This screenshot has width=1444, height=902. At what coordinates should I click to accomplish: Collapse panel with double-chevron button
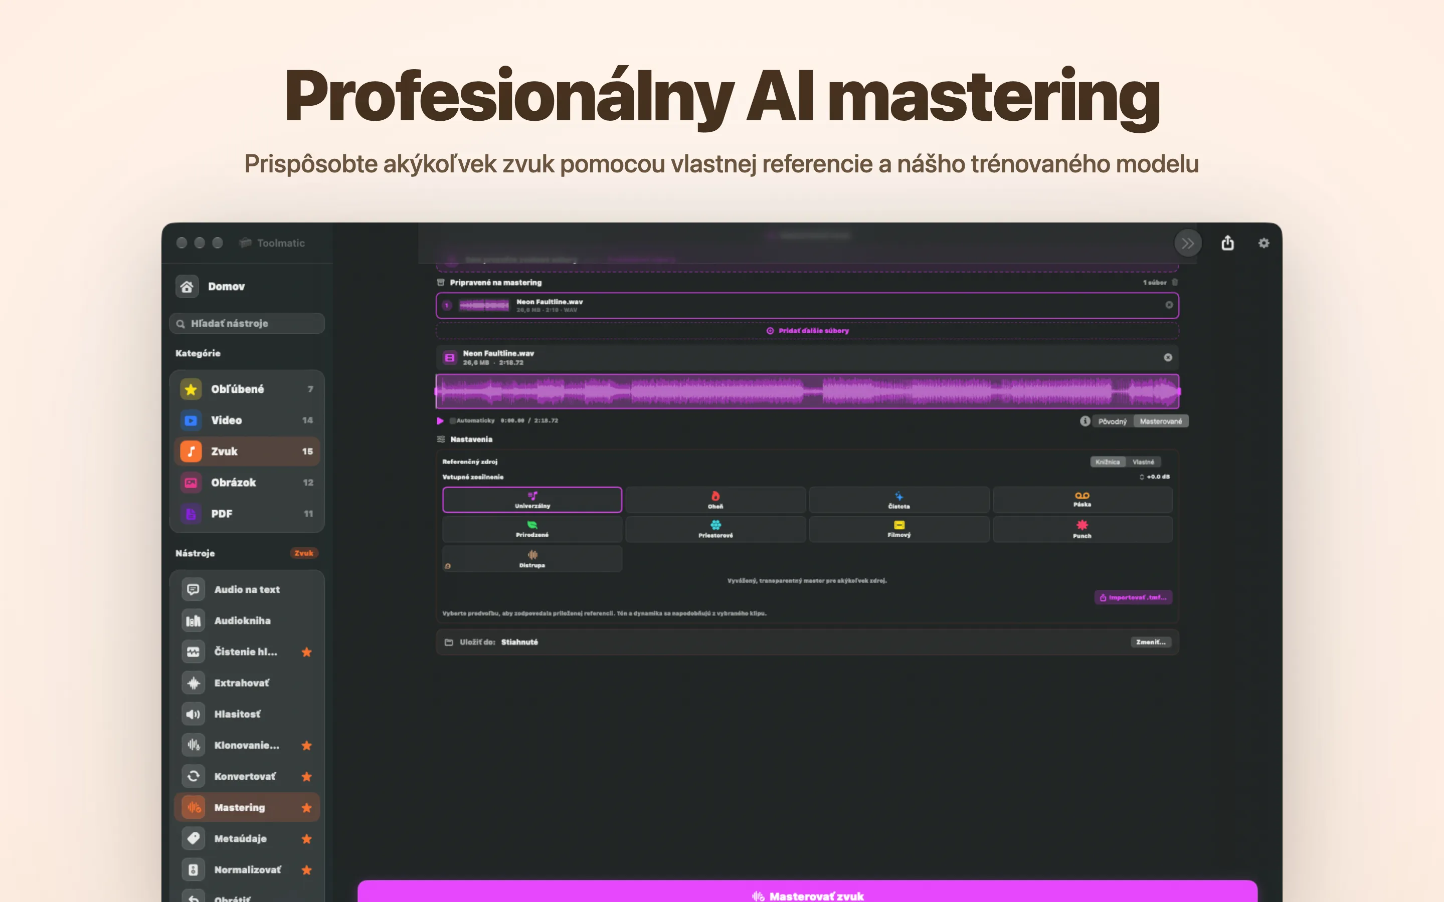[x=1187, y=243]
